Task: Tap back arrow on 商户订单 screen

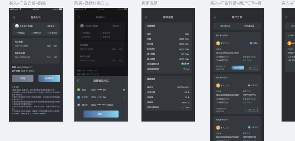Action: point(215,17)
